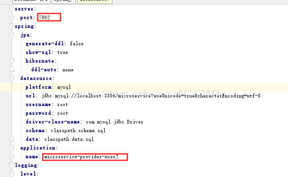Toggle fold marker beside ddl-auto line
288x177 pixels.
(11, 70)
